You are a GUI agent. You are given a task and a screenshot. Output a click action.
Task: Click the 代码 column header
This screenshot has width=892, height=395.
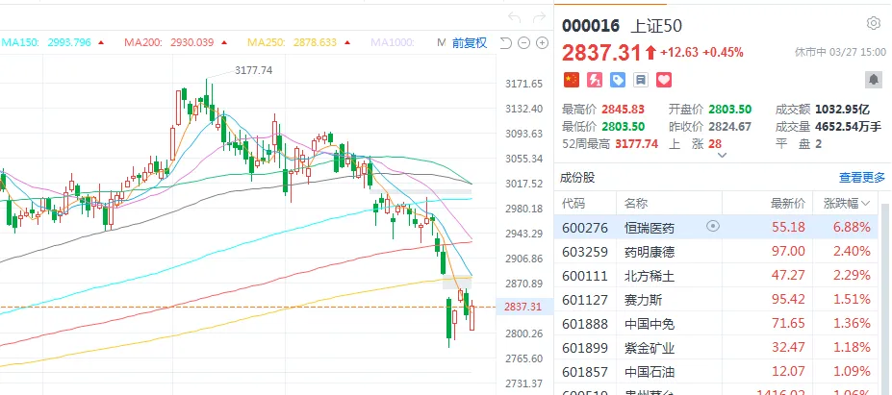tap(573, 204)
